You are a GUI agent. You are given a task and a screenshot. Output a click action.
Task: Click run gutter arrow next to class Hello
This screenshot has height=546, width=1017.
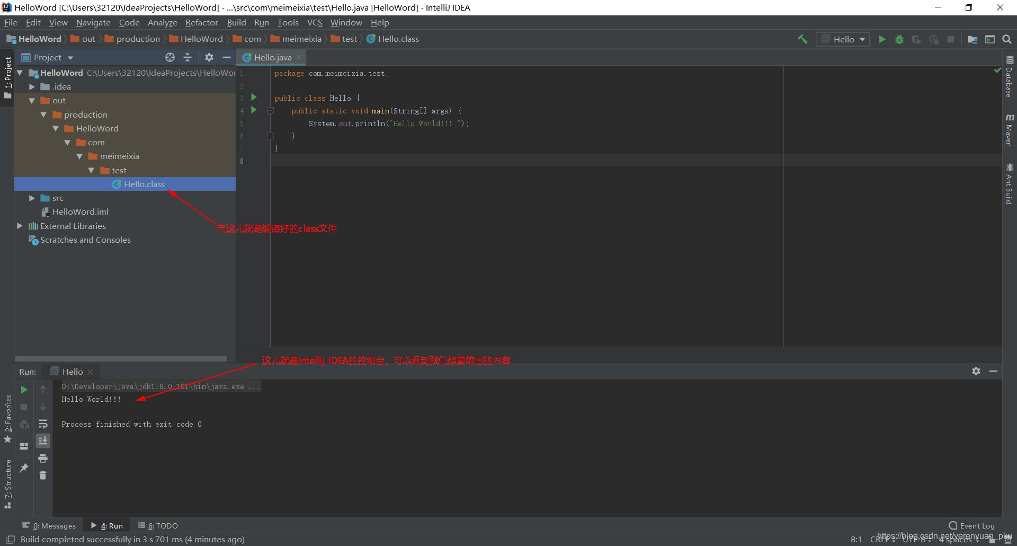[x=254, y=97]
